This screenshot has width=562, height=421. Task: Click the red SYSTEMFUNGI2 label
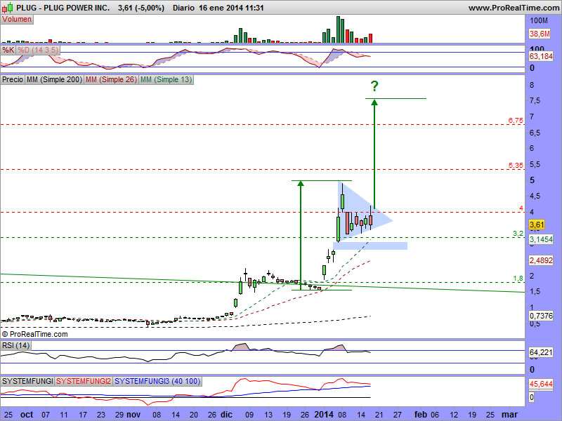[84, 381]
